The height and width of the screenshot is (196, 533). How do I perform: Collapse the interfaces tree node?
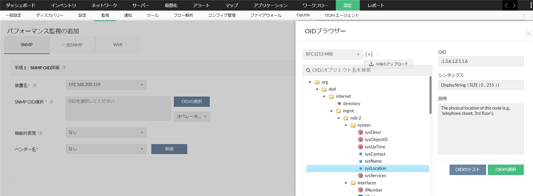(346, 183)
